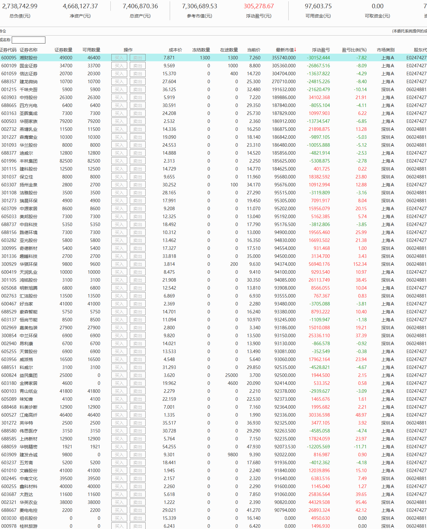
Task: Select the 丰林集团 stock name
Action: tap(29, 161)
